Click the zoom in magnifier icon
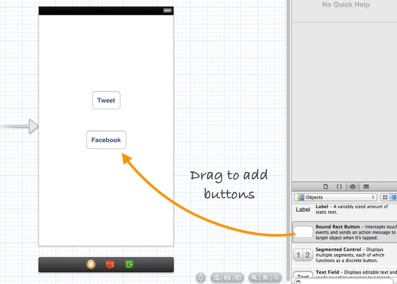The height and width of the screenshot is (284, 397). [276, 278]
